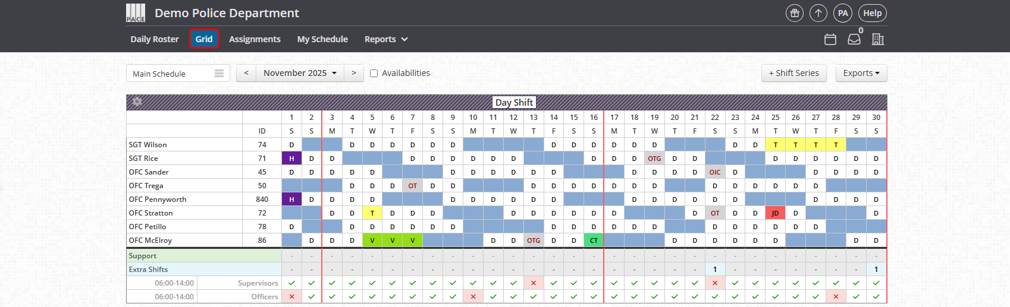Open the My Schedule tab
The image size is (1010, 307).
pos(322,39)
